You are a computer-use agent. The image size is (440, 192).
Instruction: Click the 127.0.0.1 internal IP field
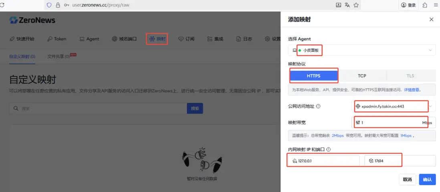tap(324, 161)
